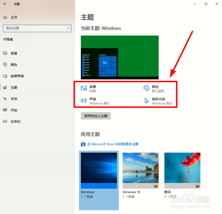
Task: Click the search magnifier icon
Action: tap(68, 28)
